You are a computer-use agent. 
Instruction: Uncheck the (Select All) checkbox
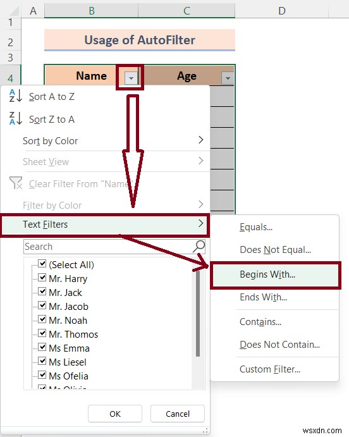[42, 263]
